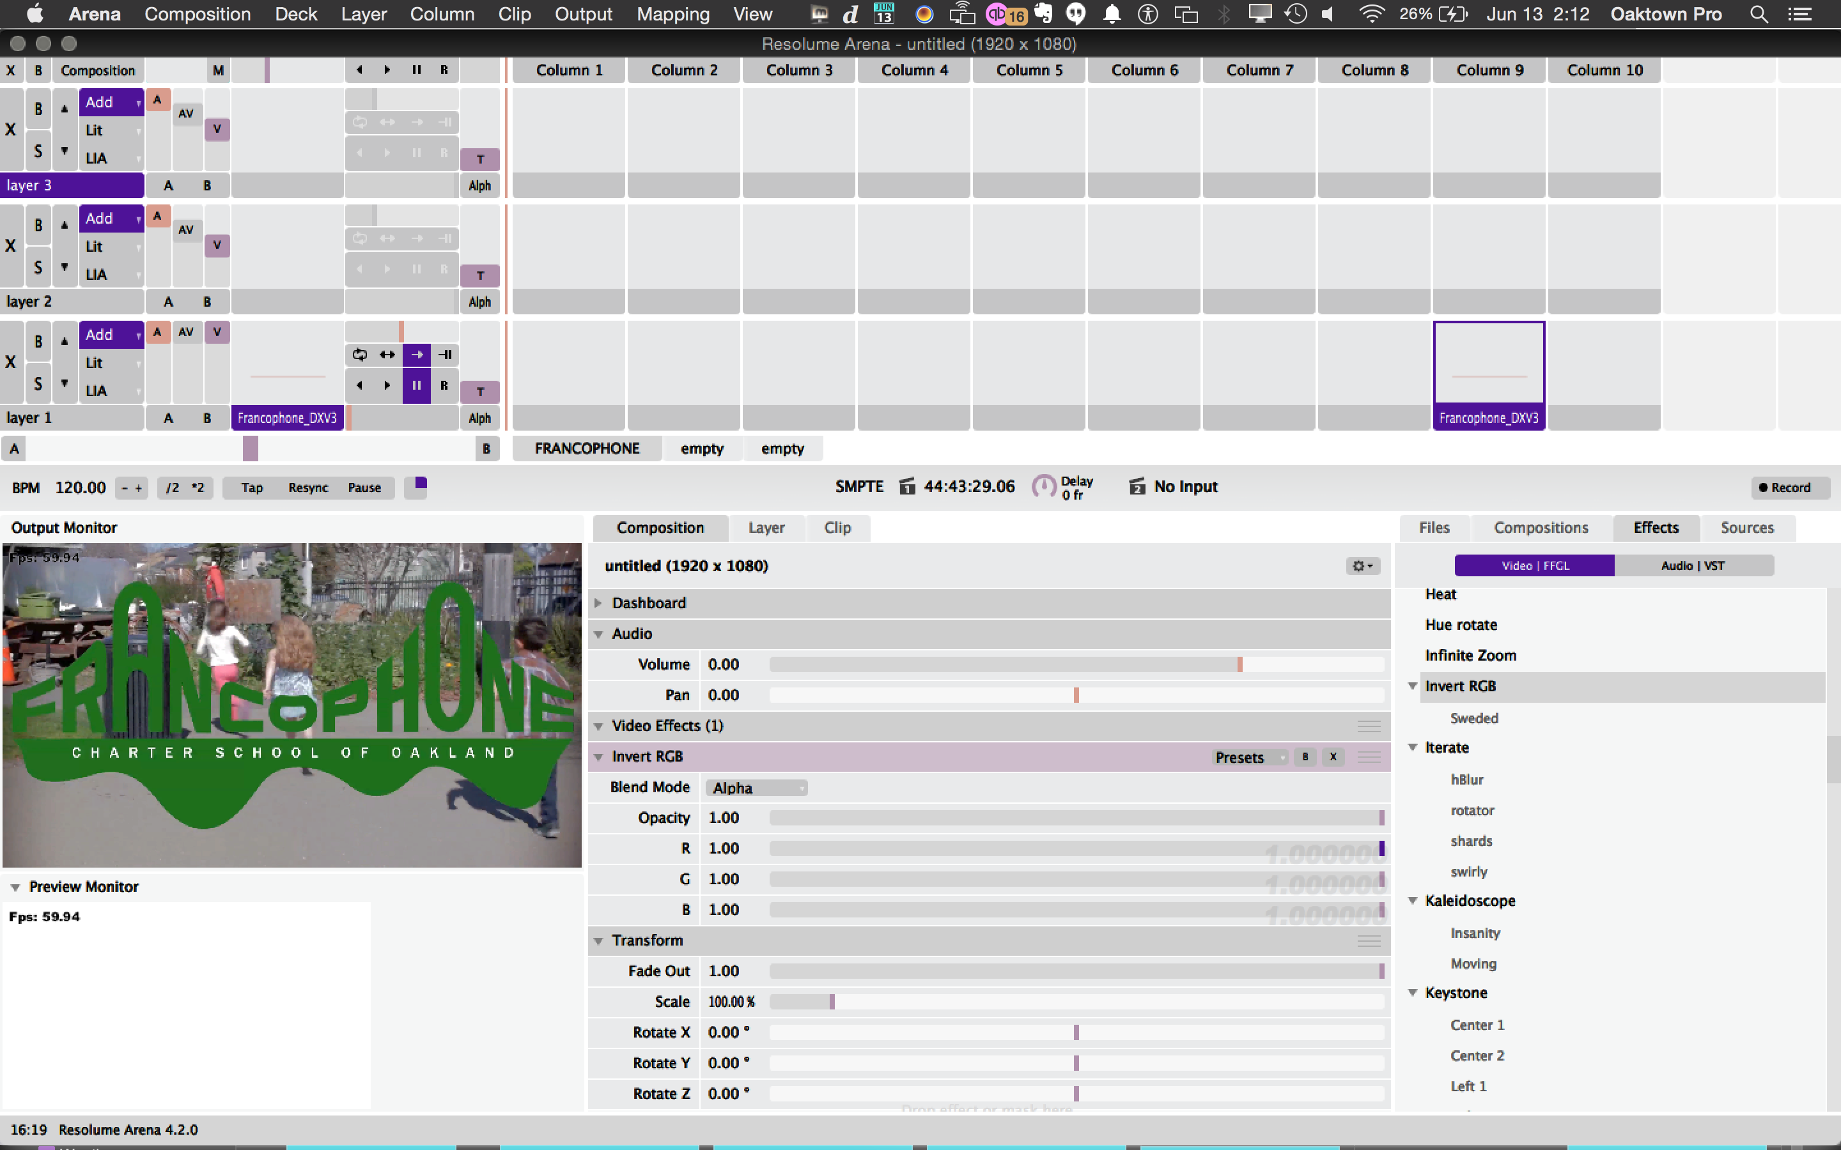Click the SMPTE timecode clapper icon
This screenshot has height=1150, width=1841.
[907, 486]
